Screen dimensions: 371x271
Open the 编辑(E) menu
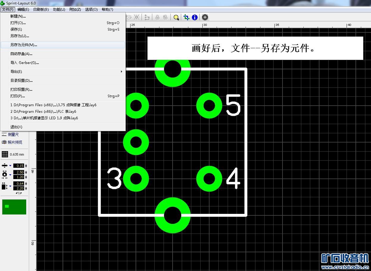point(23,10)
